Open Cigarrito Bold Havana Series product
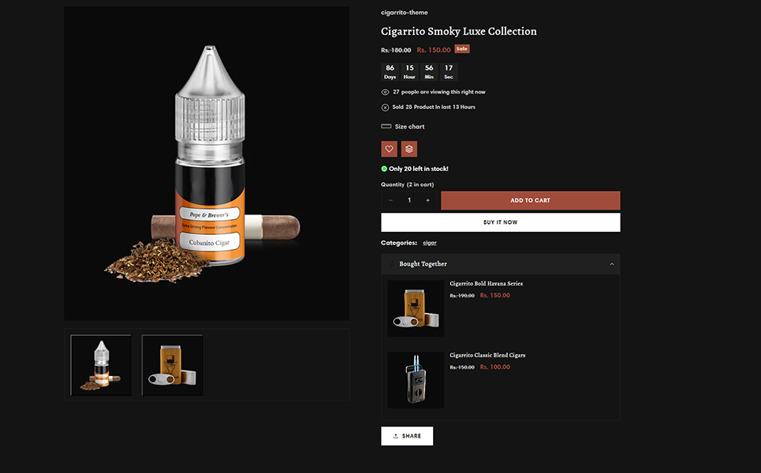761x473 pixels. 486,283
